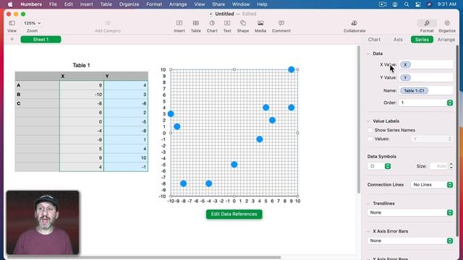The height and width of the screenshot is (260, 463).
Task: Collapse the Trendlines section
Action: click(368, 204)
